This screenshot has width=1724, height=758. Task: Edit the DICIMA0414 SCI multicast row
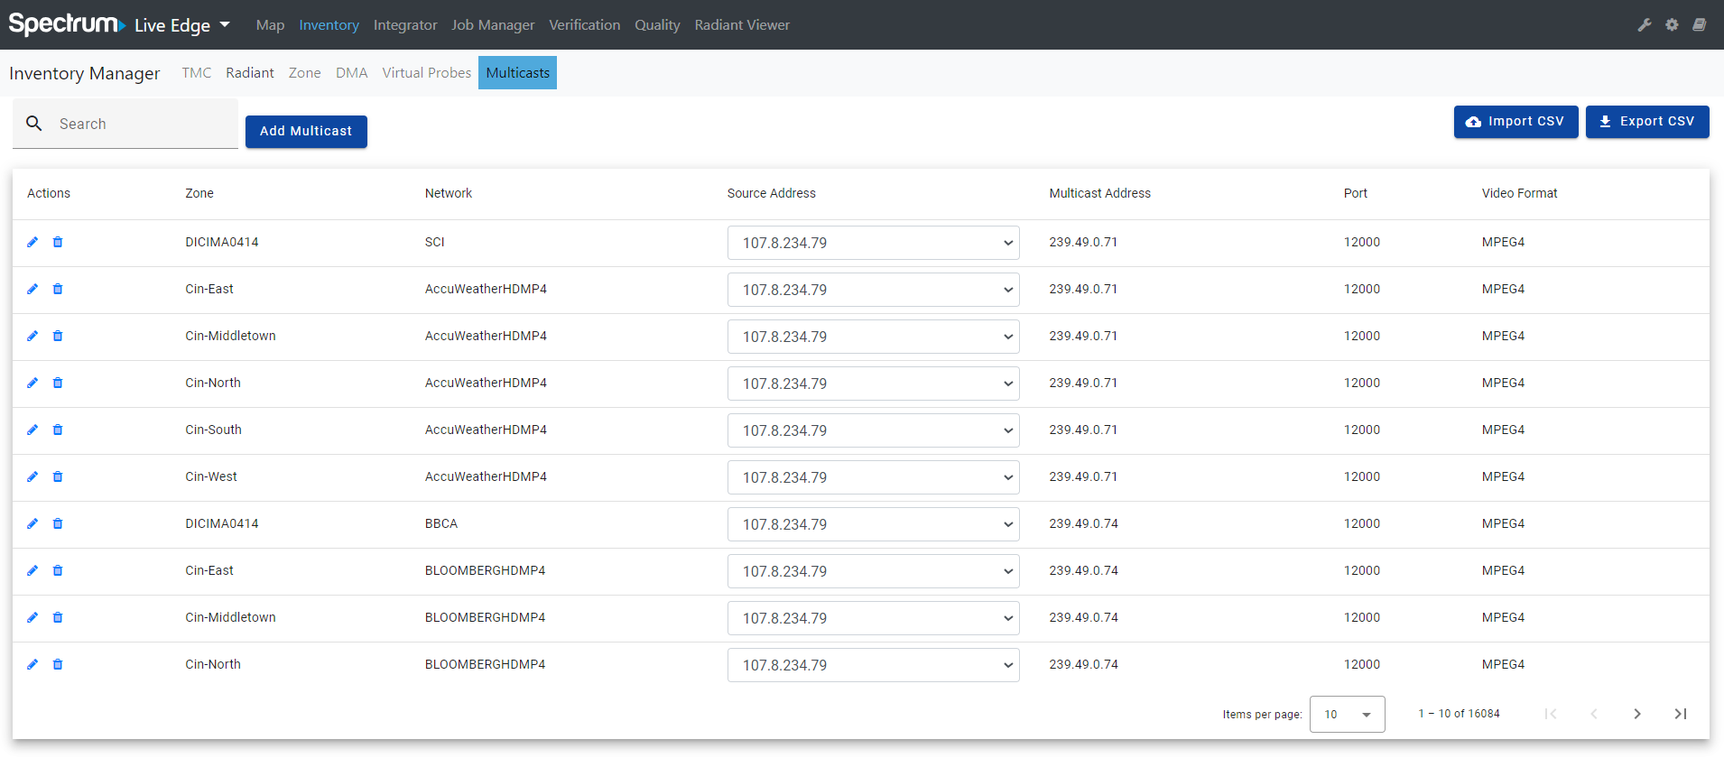(x=32, y=242)
